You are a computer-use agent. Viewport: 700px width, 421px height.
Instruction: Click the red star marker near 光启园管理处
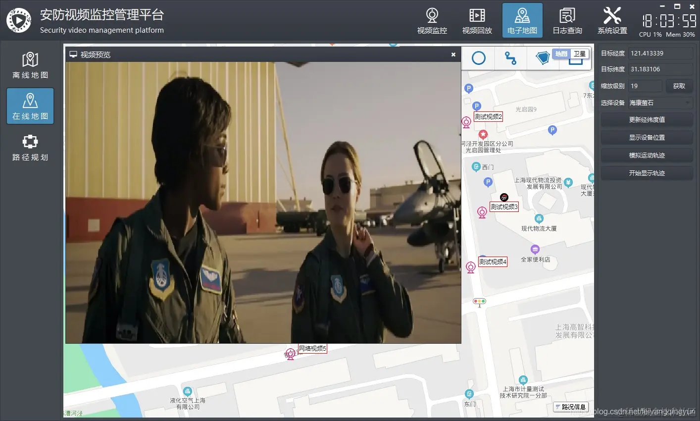click(x=483, y=134)
